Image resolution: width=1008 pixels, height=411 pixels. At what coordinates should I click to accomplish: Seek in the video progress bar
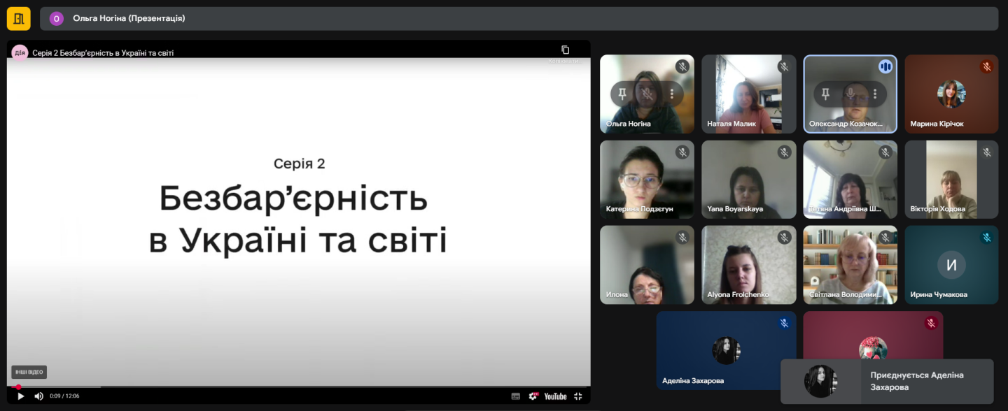coord(299,387)
